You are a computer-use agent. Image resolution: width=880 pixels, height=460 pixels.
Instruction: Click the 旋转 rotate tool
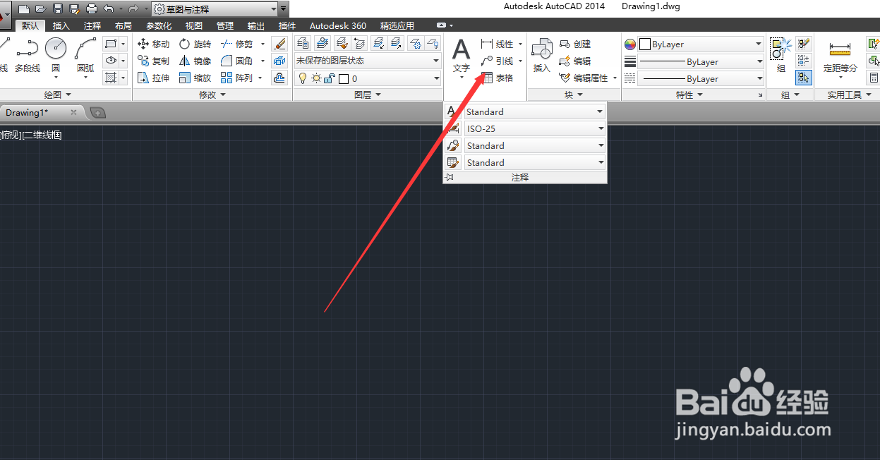click(195, 44)
